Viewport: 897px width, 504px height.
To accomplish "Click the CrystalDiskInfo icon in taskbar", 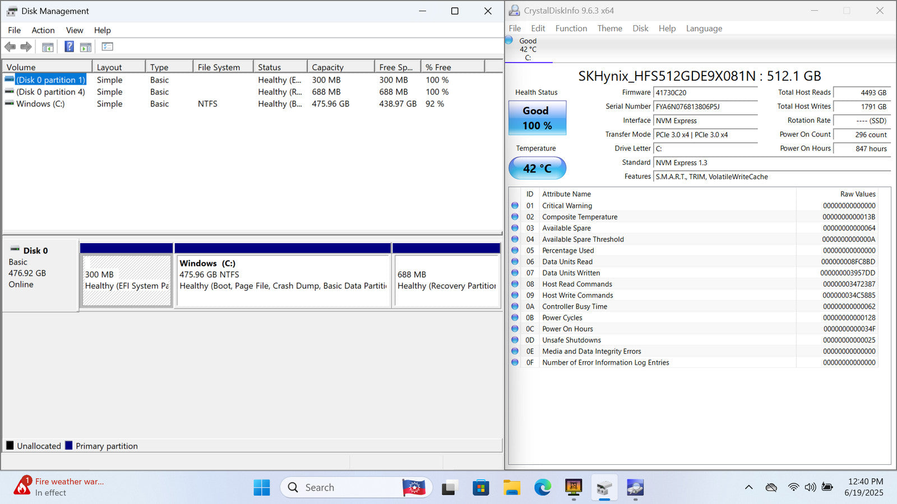I will (635, 488).
